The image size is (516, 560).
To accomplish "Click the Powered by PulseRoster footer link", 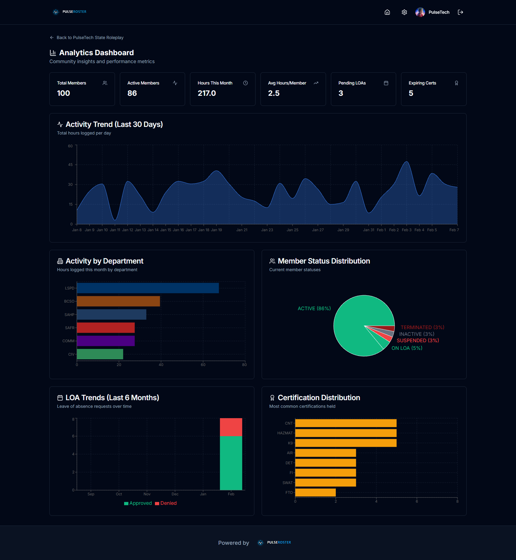I will coord(274,543).
